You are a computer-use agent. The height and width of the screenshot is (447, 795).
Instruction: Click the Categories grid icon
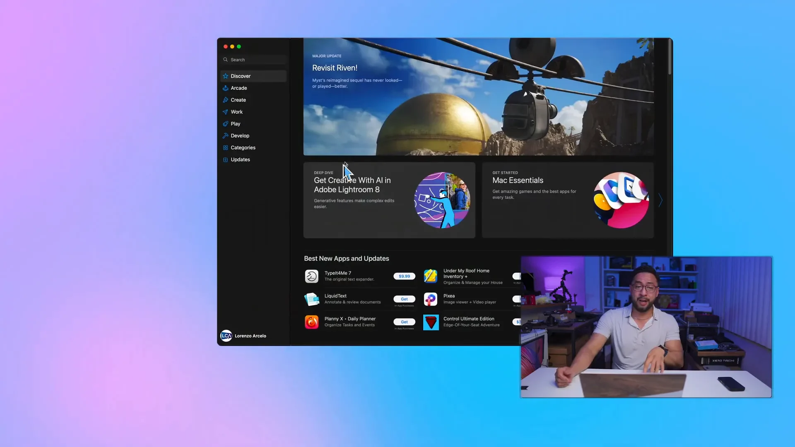coord(225,148)
